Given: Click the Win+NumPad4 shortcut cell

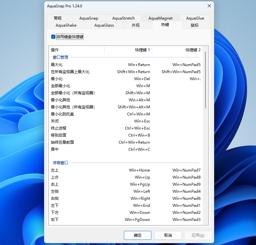Looking at the screenshot, I should point(187,191).
